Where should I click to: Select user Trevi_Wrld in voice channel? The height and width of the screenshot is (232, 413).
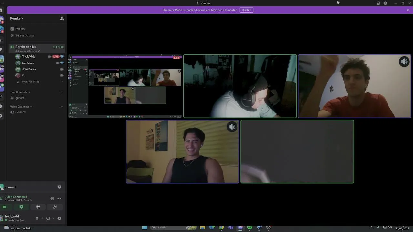point(40,57)
